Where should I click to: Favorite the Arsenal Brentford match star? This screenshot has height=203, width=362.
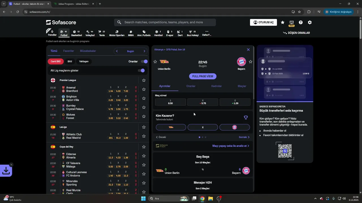click(x=144, y=89)
